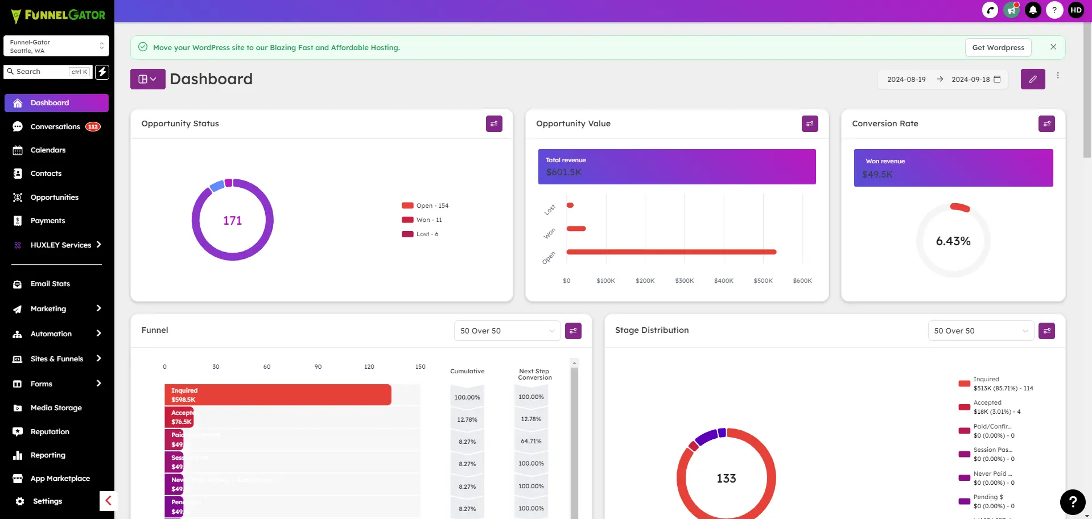Click the Contacts sidebar icon

pyautogui.click(x=18, y=174)
